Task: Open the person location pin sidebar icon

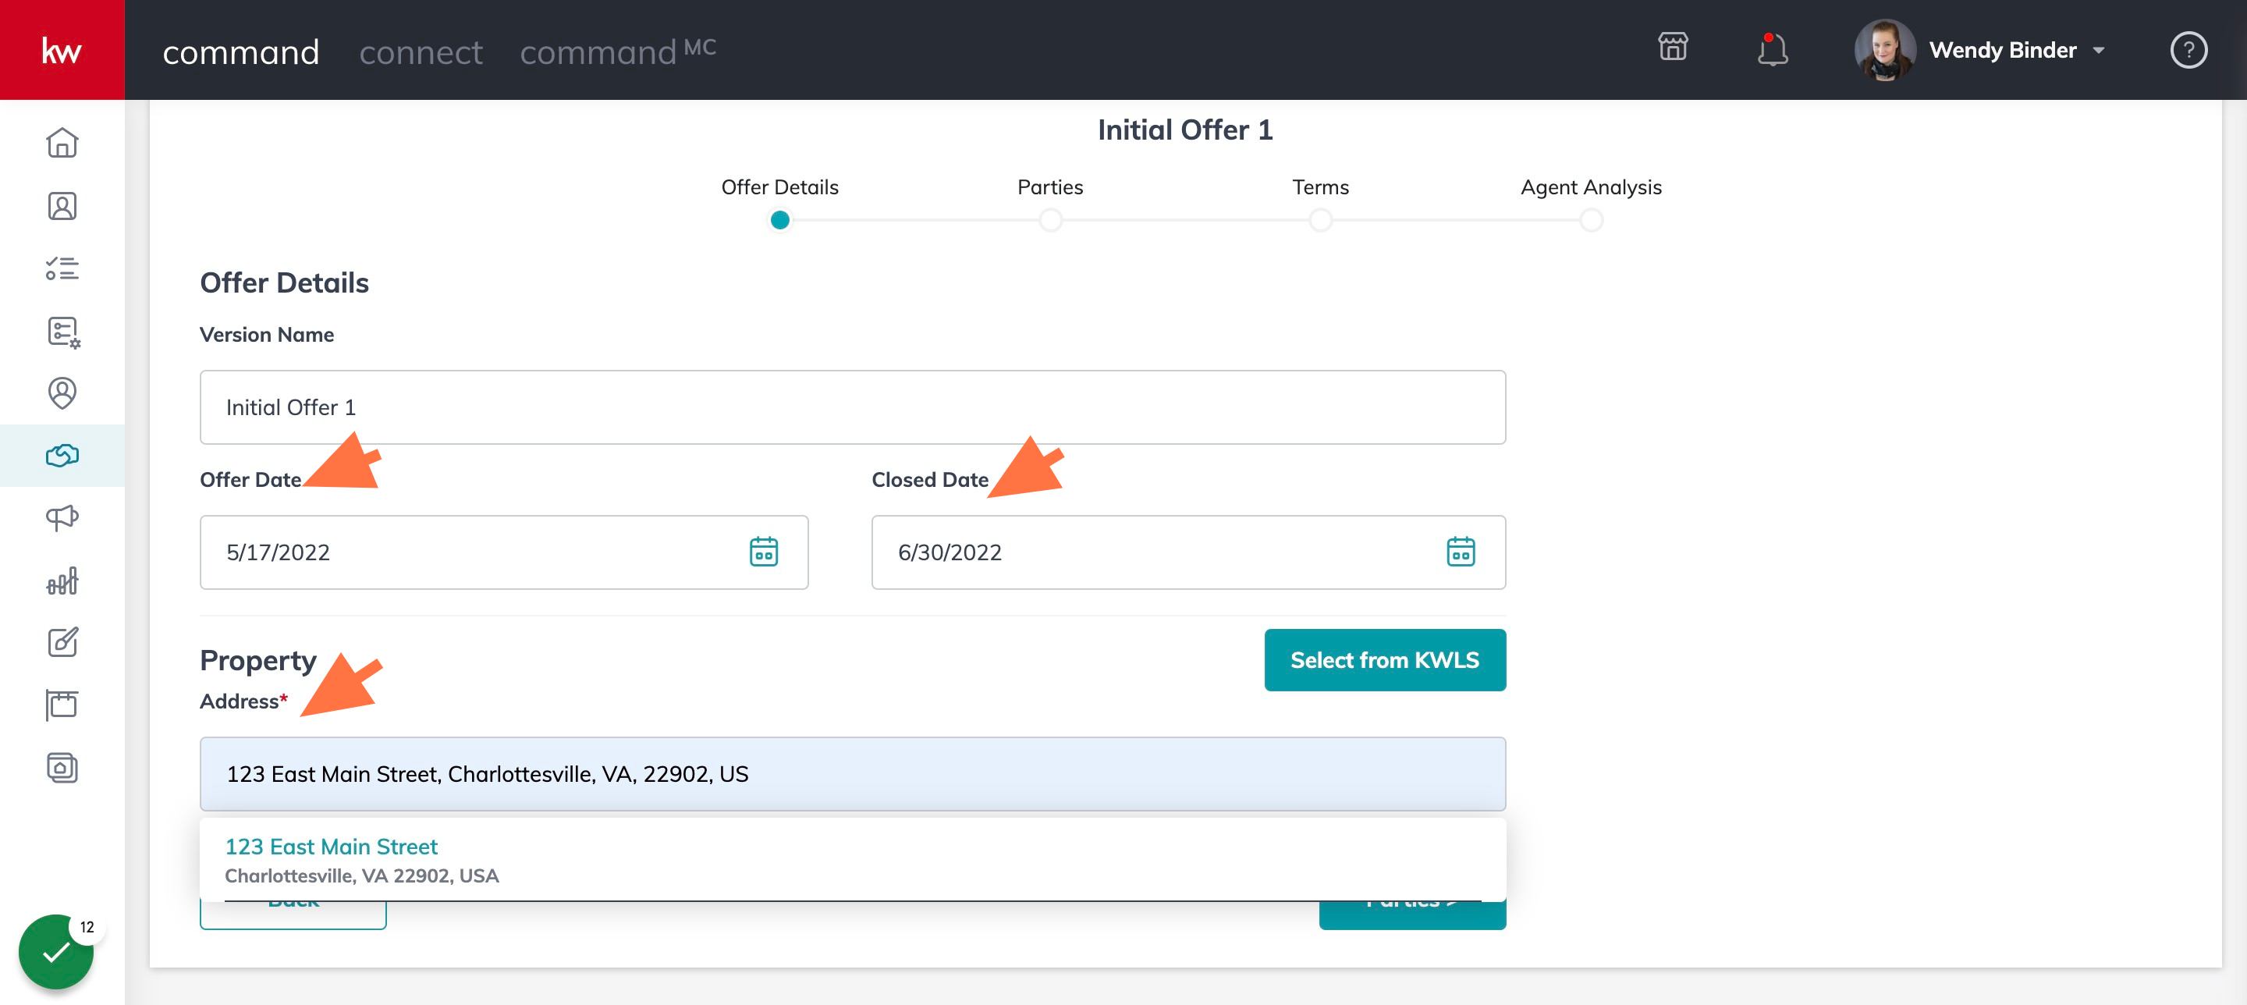Action: tap(62, 393)
